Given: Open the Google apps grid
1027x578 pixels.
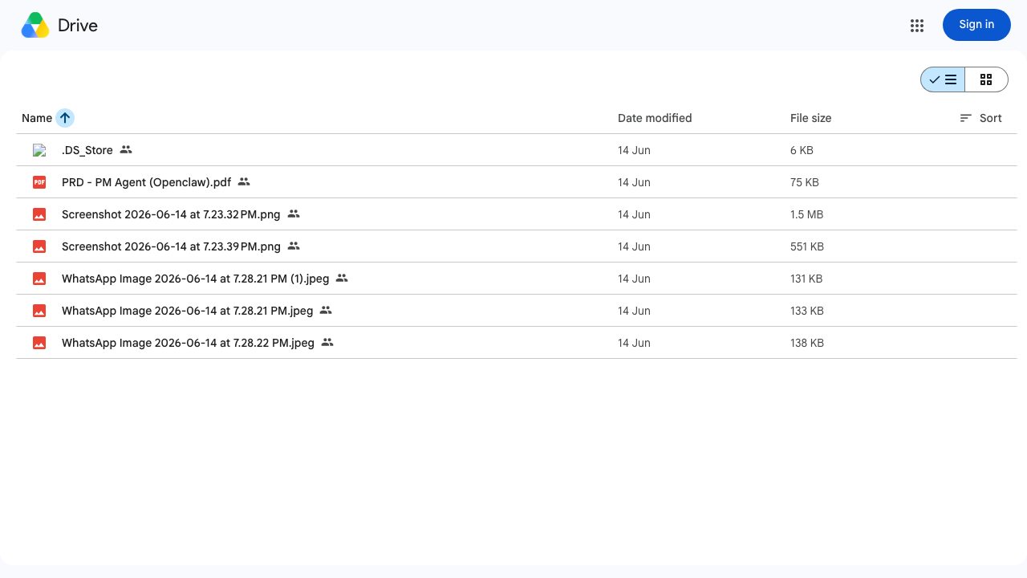Looking at the screenshot, I should 917,26.
